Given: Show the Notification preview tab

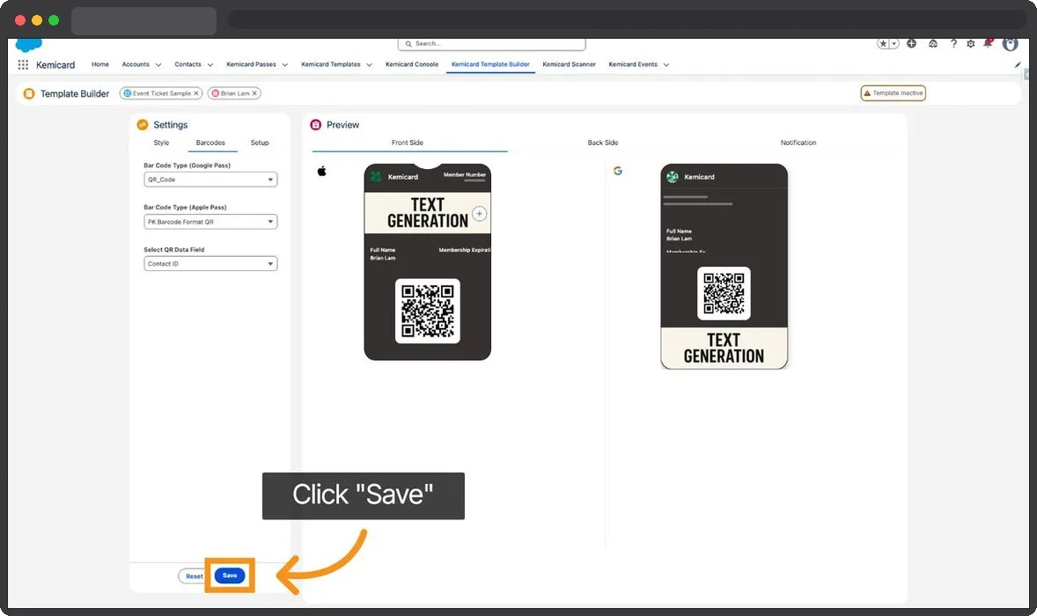Looking at the screenshot, I should point(798,143).
